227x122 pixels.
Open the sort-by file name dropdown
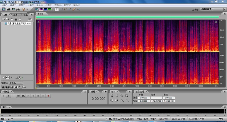16,83
